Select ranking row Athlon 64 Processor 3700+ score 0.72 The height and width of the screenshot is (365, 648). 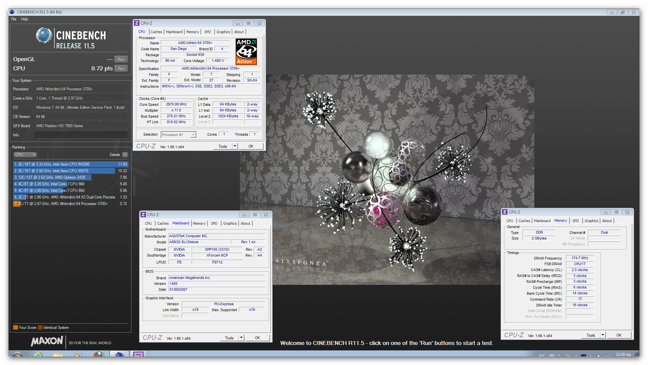coord(71,204)
